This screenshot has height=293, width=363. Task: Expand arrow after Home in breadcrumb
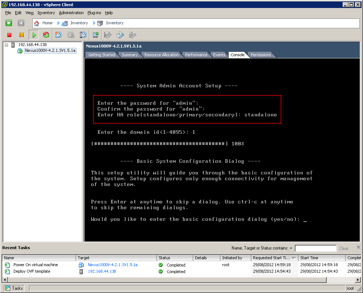point(58,23)
